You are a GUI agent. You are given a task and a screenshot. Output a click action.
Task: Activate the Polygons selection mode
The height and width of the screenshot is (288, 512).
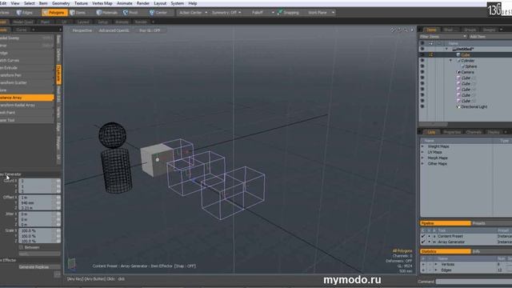54,13
